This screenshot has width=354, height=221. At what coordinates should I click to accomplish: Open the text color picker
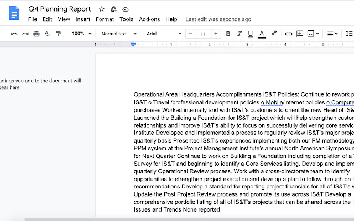click(262, 34)
